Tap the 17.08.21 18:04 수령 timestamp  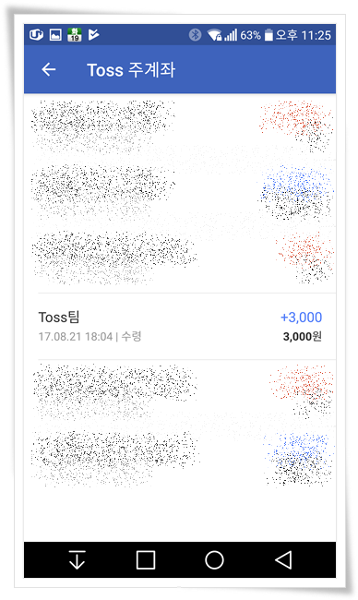(x=89, y=337)
